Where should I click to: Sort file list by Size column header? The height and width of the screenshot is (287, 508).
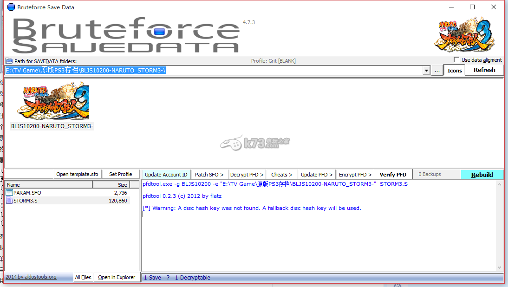pyautogui.click(x=111, y=185)
